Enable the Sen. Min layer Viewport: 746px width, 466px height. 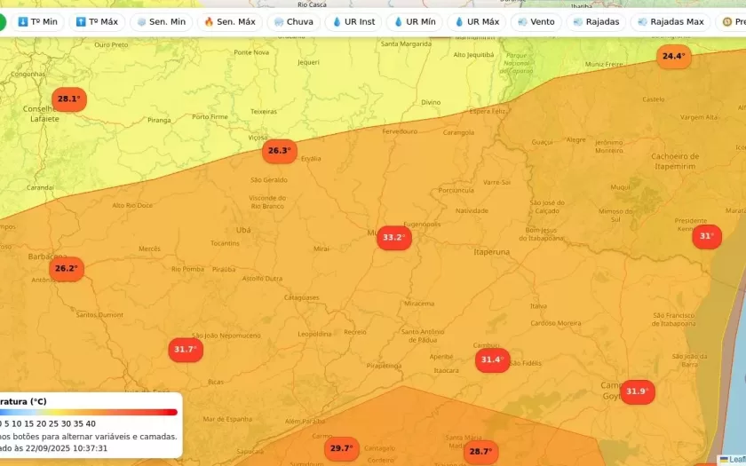coord(161,21)
